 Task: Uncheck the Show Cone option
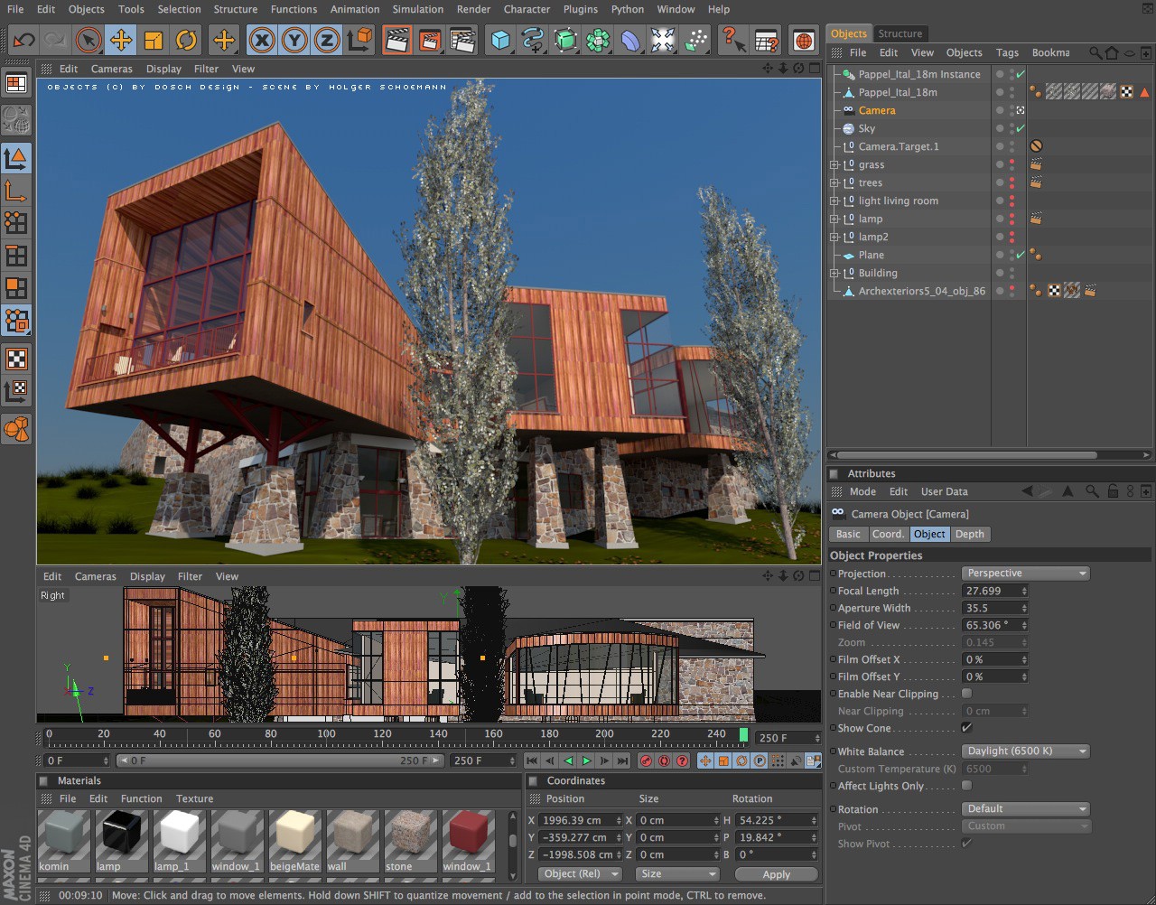965,728
